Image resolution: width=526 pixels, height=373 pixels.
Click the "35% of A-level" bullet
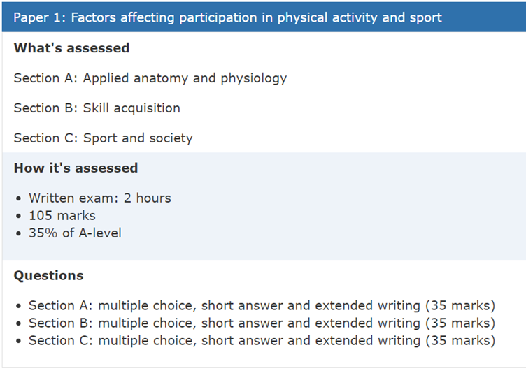point(75,233)
